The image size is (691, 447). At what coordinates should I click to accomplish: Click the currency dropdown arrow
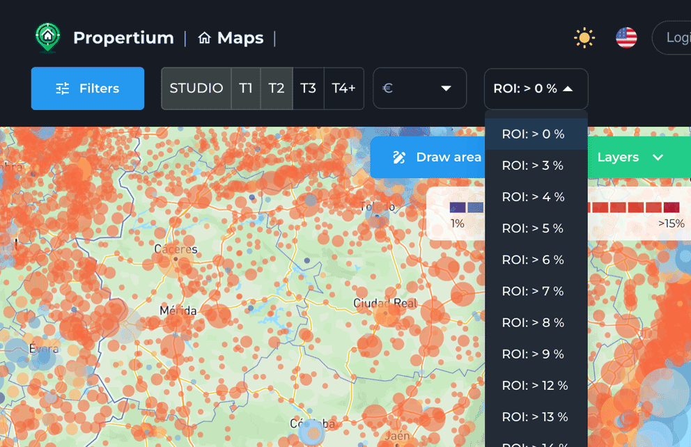coord(446,88)
